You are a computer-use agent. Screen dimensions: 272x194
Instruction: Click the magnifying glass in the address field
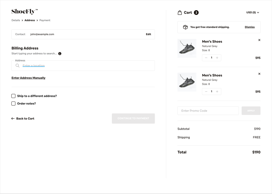tap(17, 65)
